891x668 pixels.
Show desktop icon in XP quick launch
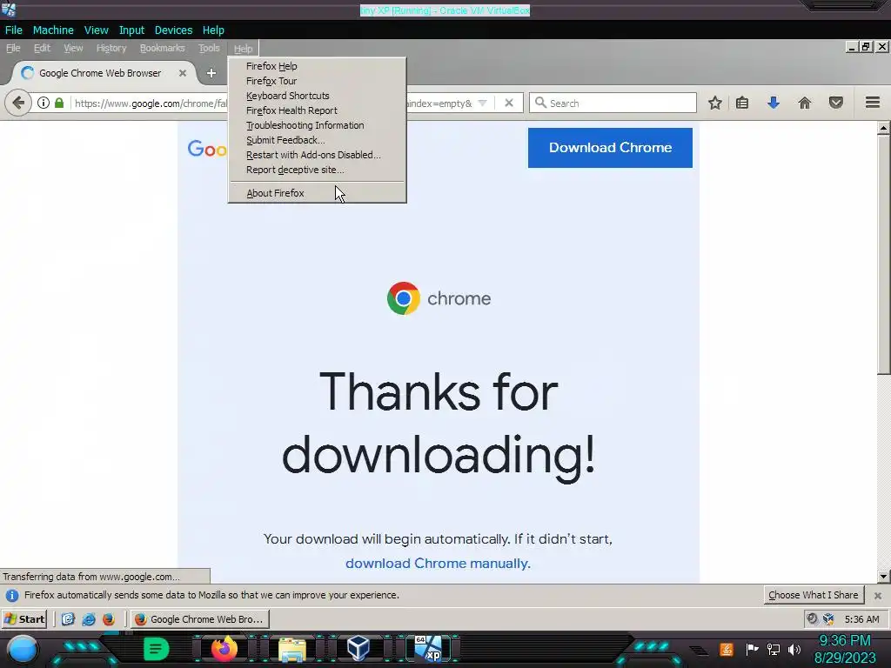coord(68,619)
